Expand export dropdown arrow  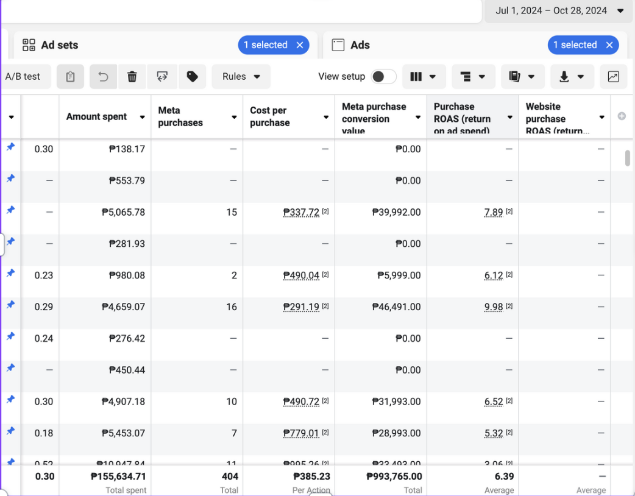(581, 77)
